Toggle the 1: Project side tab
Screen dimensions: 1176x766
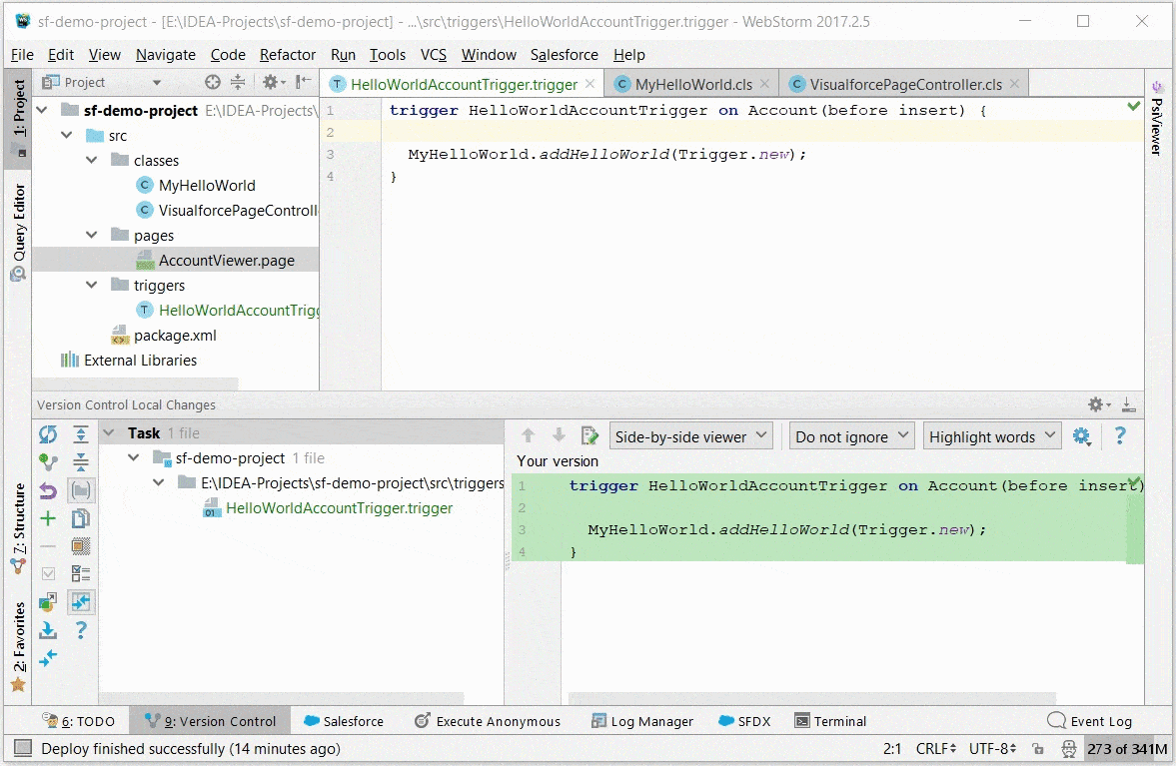18,119
